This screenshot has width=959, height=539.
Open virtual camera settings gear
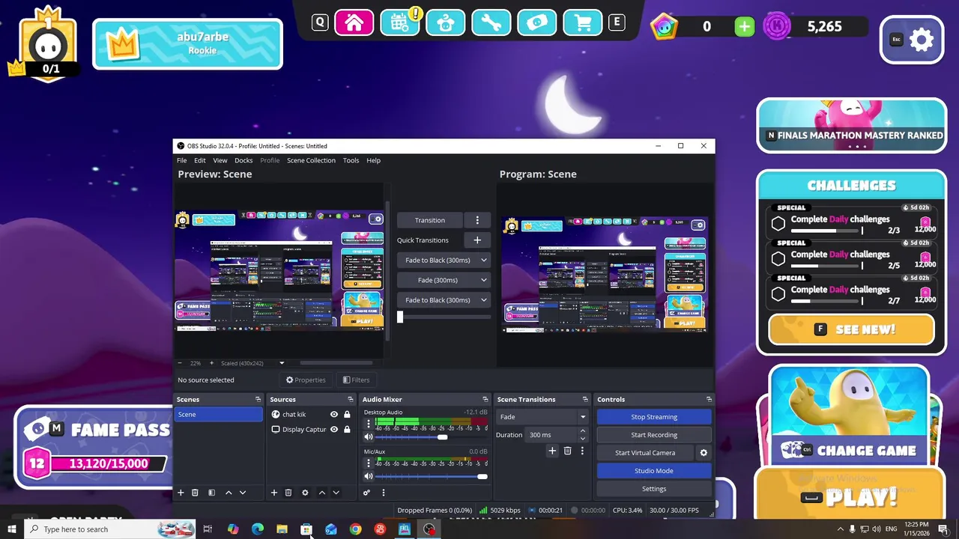pos(704,453)
